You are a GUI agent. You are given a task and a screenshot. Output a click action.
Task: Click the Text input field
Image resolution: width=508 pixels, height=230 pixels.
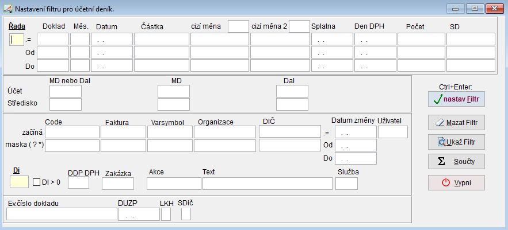point(267,184)
